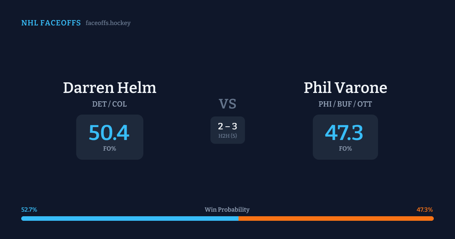The image size is (455, 239).
Task: Click the orange 47.3% win probability value
Action: (x=425, y=210)
